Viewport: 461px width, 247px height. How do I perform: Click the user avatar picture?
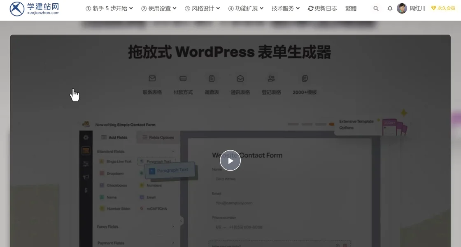402,9
